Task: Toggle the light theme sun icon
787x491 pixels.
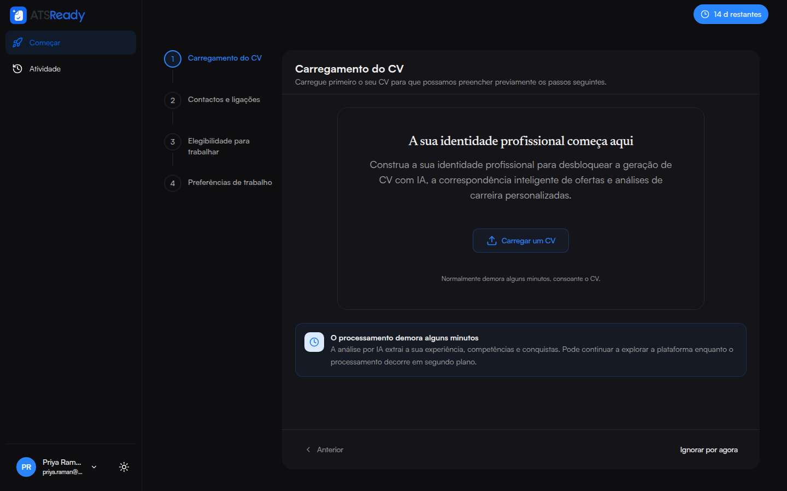Action: click(x=124, y=467)
